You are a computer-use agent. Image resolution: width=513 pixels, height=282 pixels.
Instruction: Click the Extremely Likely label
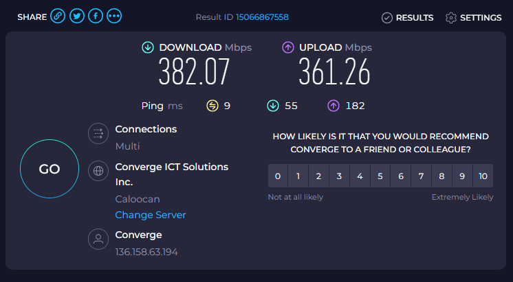(462, 197)
